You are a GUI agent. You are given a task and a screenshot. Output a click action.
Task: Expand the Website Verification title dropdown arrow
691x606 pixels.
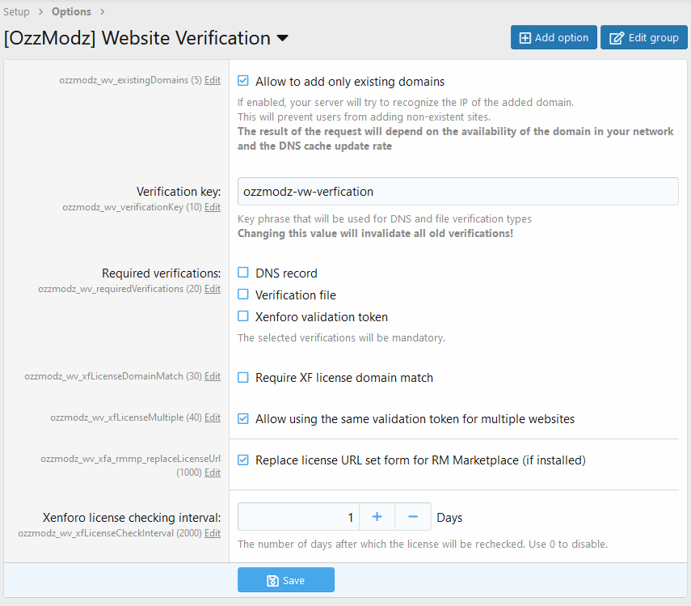tap(282, 39)
